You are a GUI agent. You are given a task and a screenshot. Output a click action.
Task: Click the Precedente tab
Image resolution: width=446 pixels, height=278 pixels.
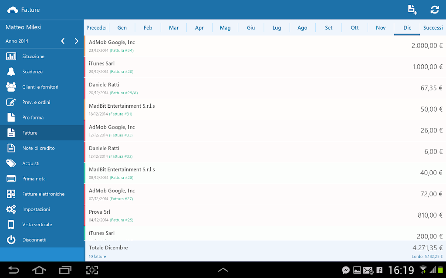(x=96, y=27)
